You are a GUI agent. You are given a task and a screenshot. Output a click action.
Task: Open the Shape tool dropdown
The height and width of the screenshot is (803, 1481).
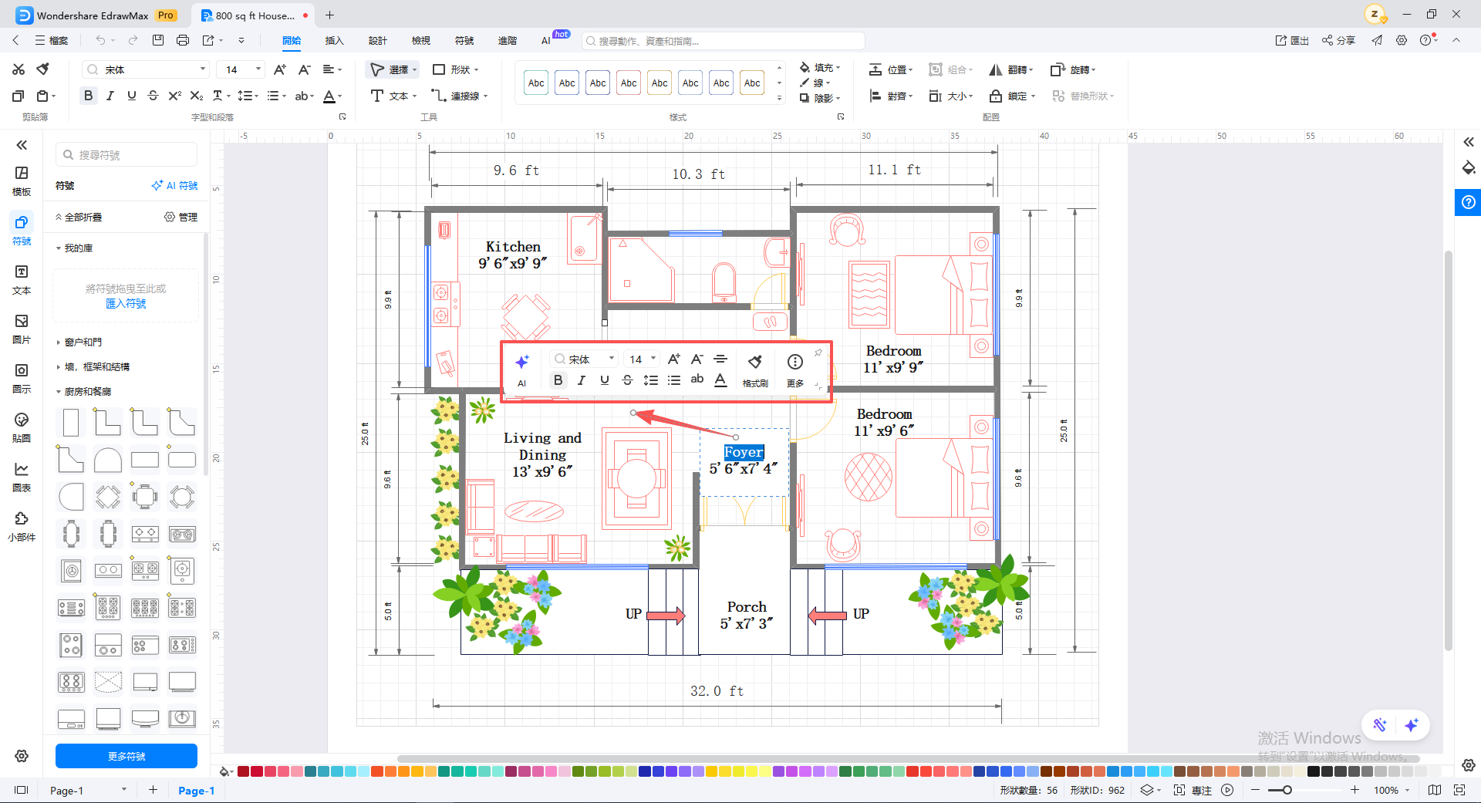click(455, 69)
